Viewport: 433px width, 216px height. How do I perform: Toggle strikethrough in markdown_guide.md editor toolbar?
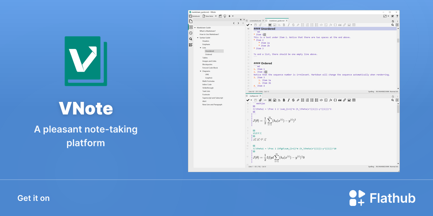293,25
